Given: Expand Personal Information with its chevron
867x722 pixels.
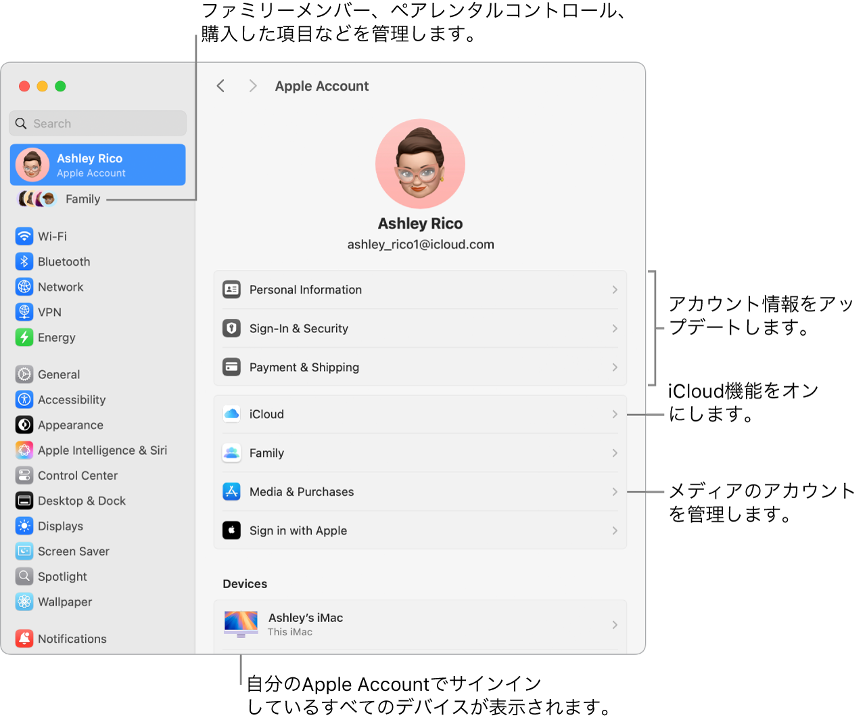Looking at the screenshot, I should pos(615,290).
